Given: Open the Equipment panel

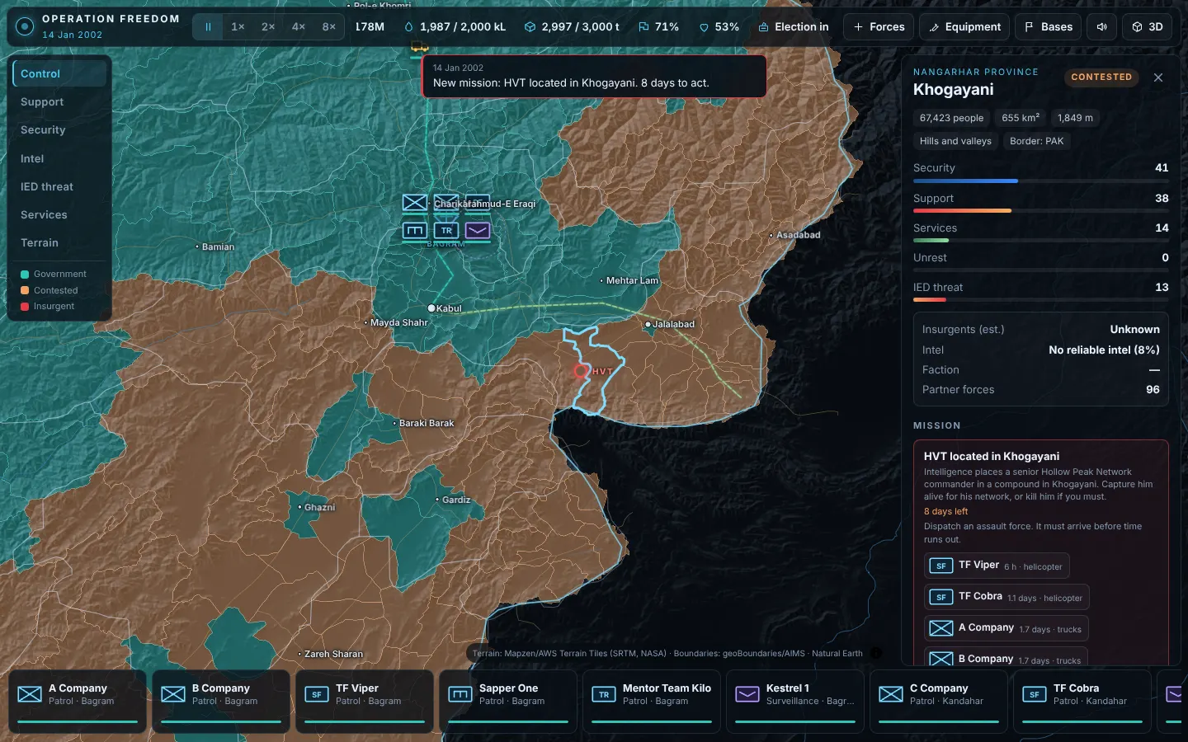Looking at the screenshot, I should click(x=964, y=27).
